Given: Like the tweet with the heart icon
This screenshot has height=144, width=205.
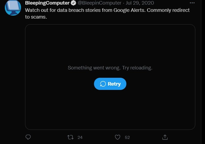Looking at the screenshot, I should 117,137.
